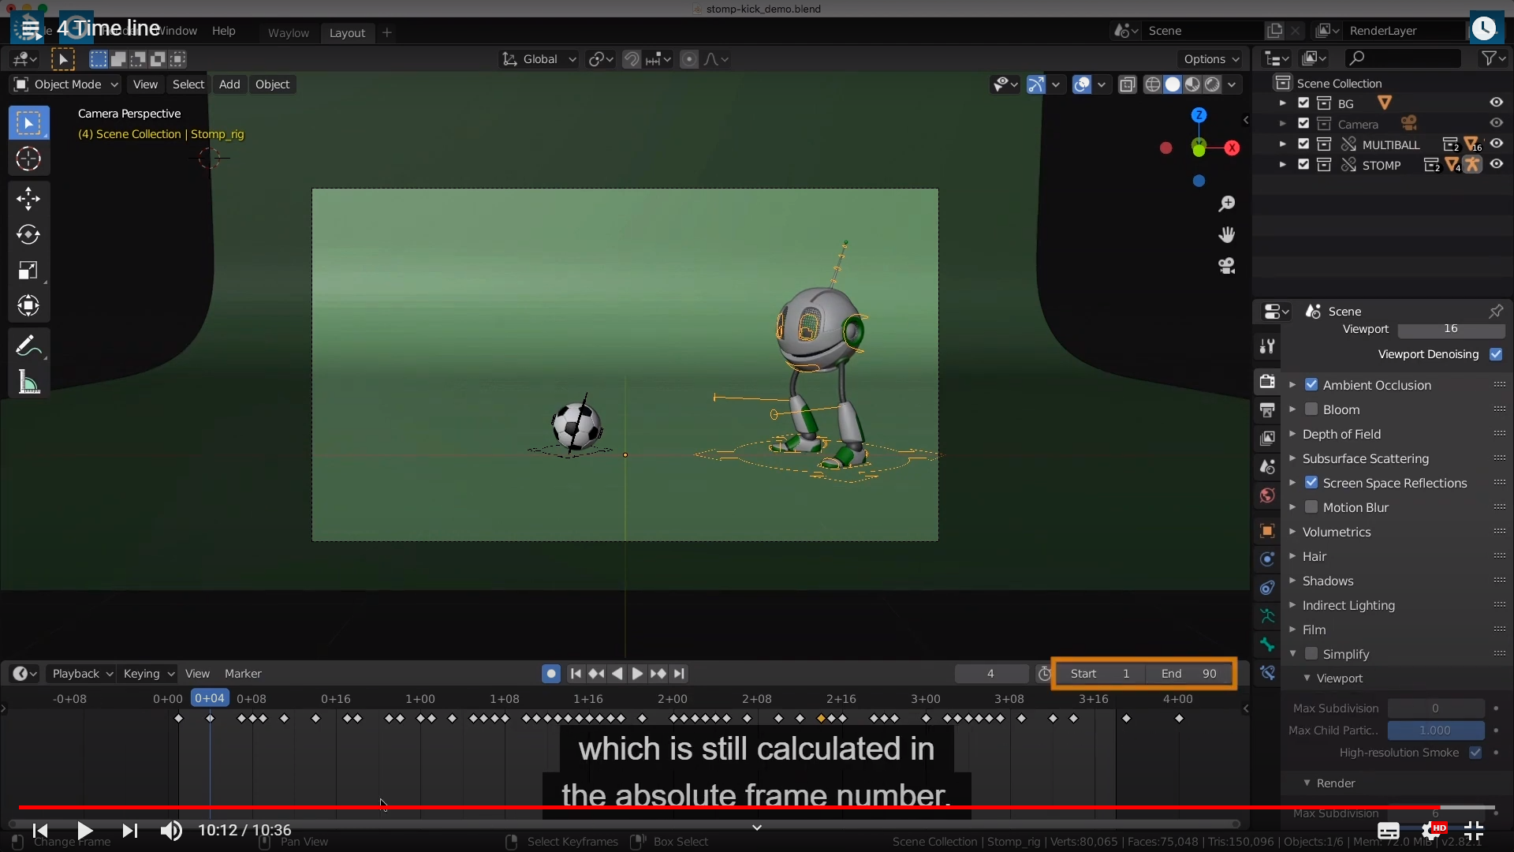The width and height of the screenshot is (1514, 852).
Task: Hide the STOMP collection with eye icon
Action: tap(1496, 165)
